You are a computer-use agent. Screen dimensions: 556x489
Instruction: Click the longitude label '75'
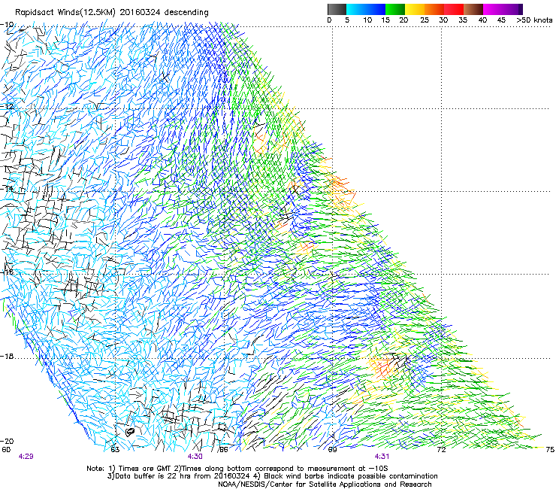click(550, 450)
